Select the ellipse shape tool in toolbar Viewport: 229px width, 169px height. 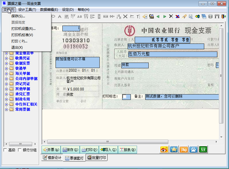[x=54, y=16]
